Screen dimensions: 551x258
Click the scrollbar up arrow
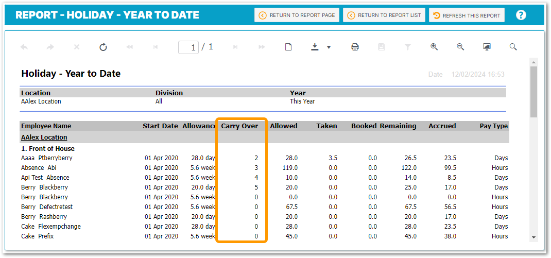pos(534,62)
